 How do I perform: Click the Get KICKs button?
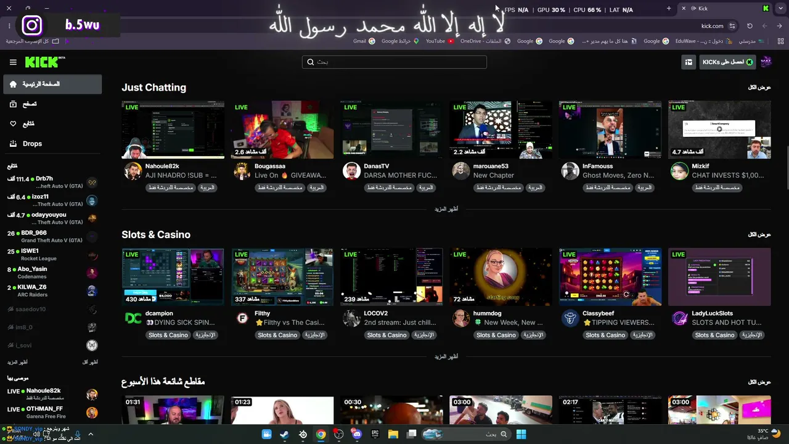coord(727,62)
